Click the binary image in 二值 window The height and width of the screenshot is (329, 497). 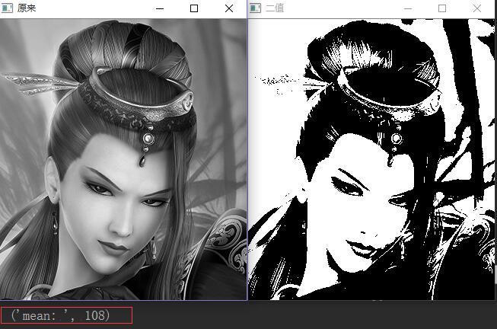click(371, 159)
